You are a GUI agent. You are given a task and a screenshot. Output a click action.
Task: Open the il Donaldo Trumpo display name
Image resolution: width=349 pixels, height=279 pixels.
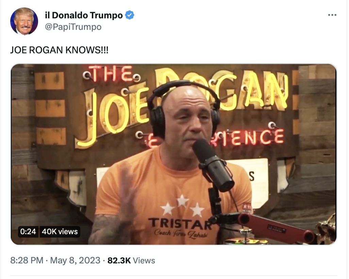click(84, 15)
